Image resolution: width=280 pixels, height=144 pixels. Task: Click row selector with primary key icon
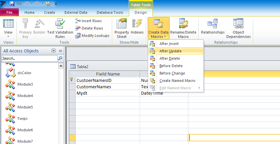coord(72,80)
